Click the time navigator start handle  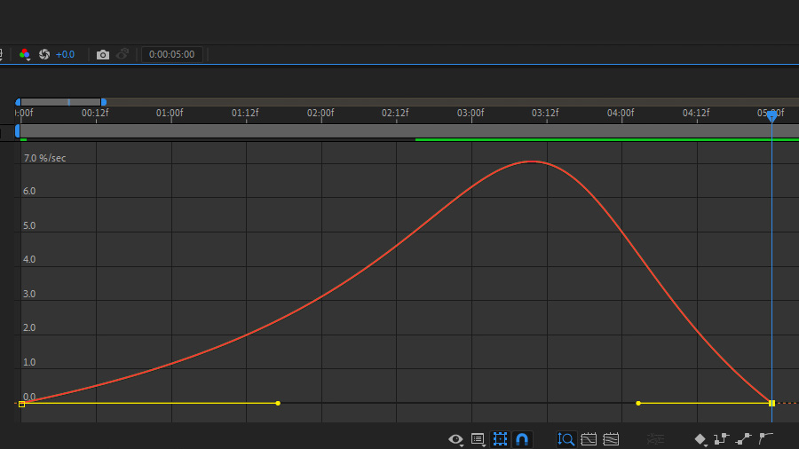coord(19,102)
